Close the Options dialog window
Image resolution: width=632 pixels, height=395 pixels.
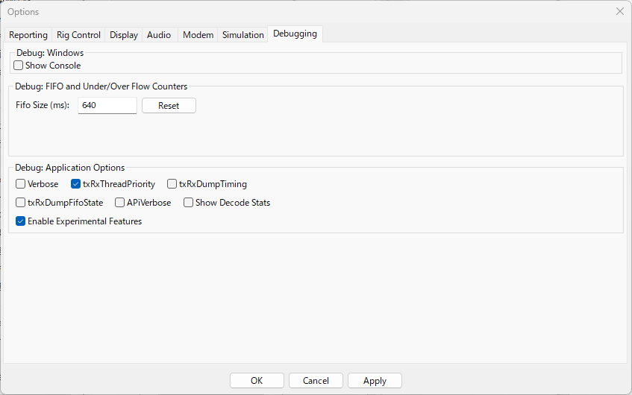pos(619,11)
